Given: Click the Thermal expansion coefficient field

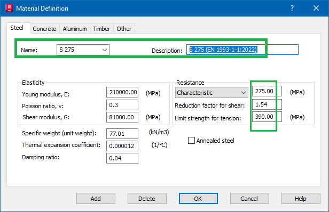Looking at the screenshot, I should coord(122,146).
